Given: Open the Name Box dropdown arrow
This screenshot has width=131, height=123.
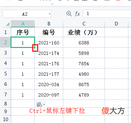Looking at the screenshot, I should [49, 14].
